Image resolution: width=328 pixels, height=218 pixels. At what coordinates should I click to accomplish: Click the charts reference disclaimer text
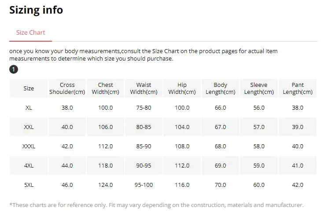(x=156, y=205)
